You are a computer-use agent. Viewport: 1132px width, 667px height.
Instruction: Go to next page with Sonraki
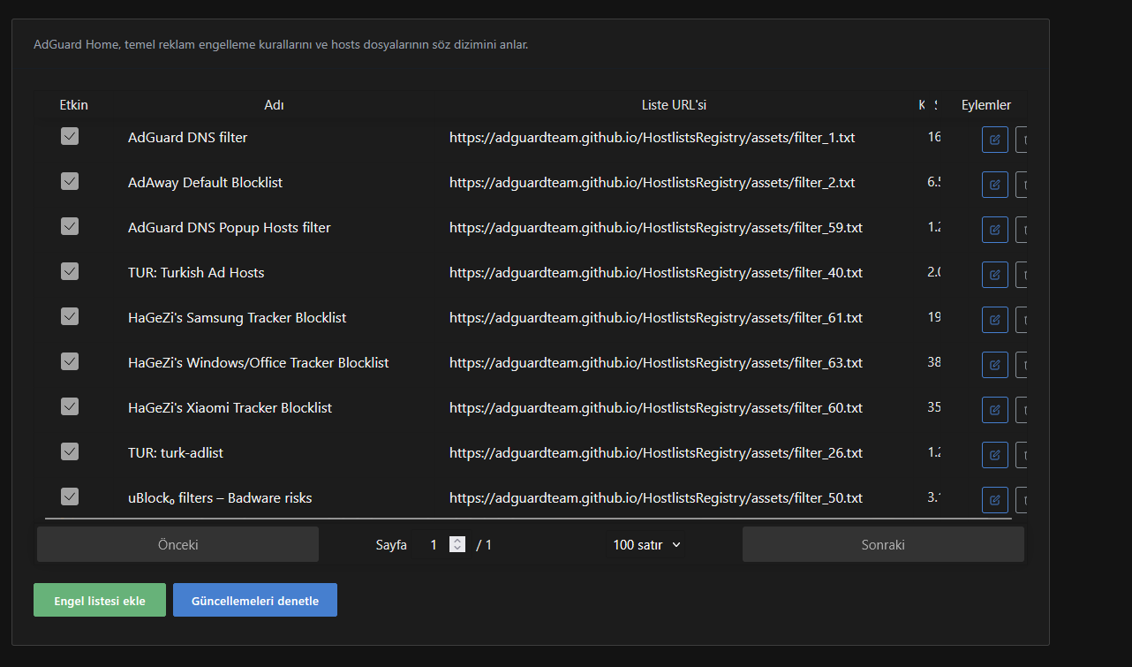tap(883, 545)
